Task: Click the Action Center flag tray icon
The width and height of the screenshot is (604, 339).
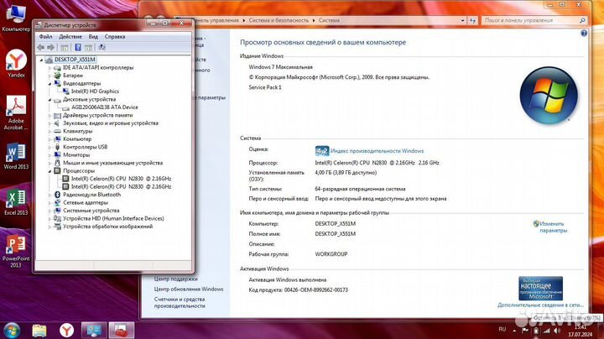Action: tap(525, 331)
